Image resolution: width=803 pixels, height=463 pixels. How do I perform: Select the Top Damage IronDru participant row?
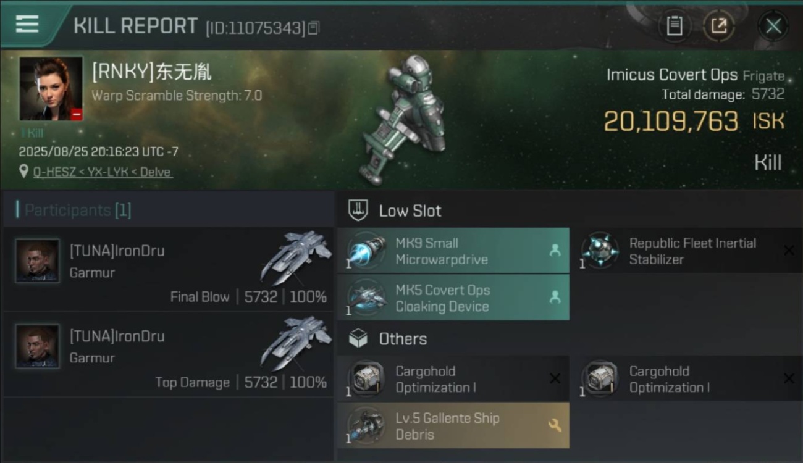168,354
